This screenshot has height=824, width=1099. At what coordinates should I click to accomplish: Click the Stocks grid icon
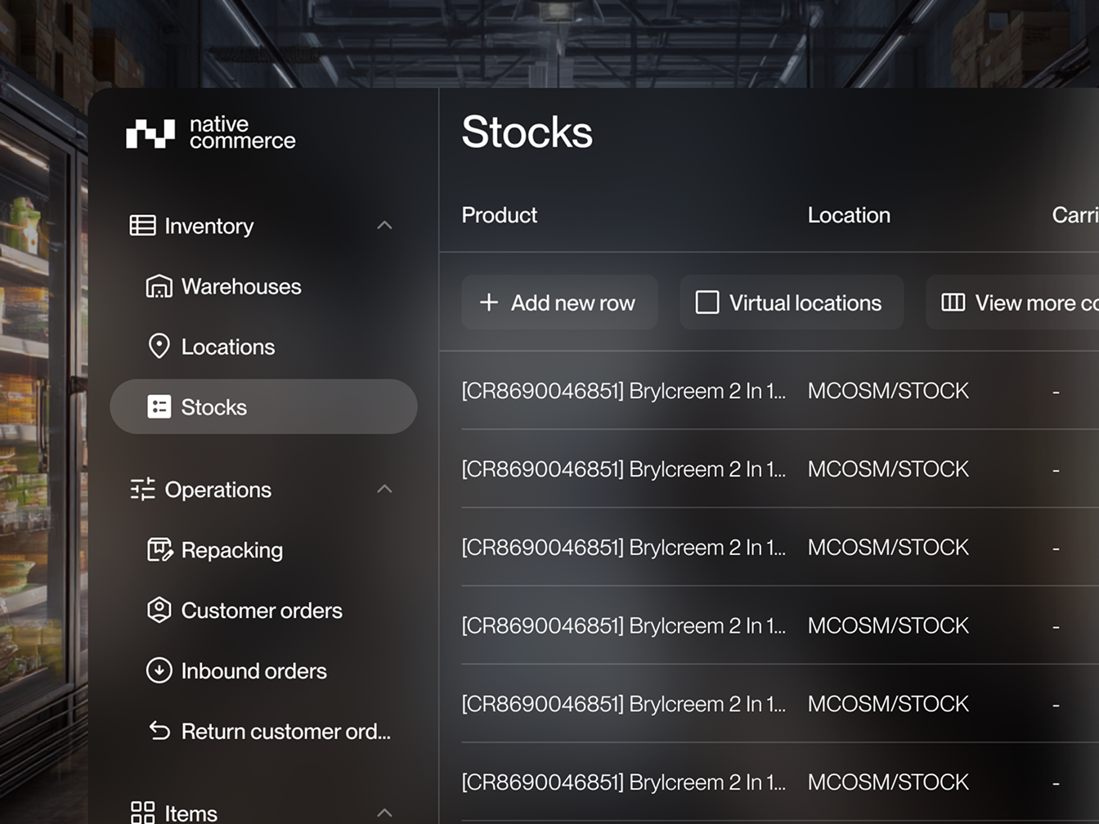coord(159,406)
